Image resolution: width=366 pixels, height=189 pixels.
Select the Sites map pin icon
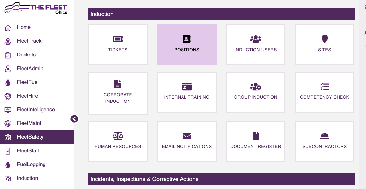[324, 39]
